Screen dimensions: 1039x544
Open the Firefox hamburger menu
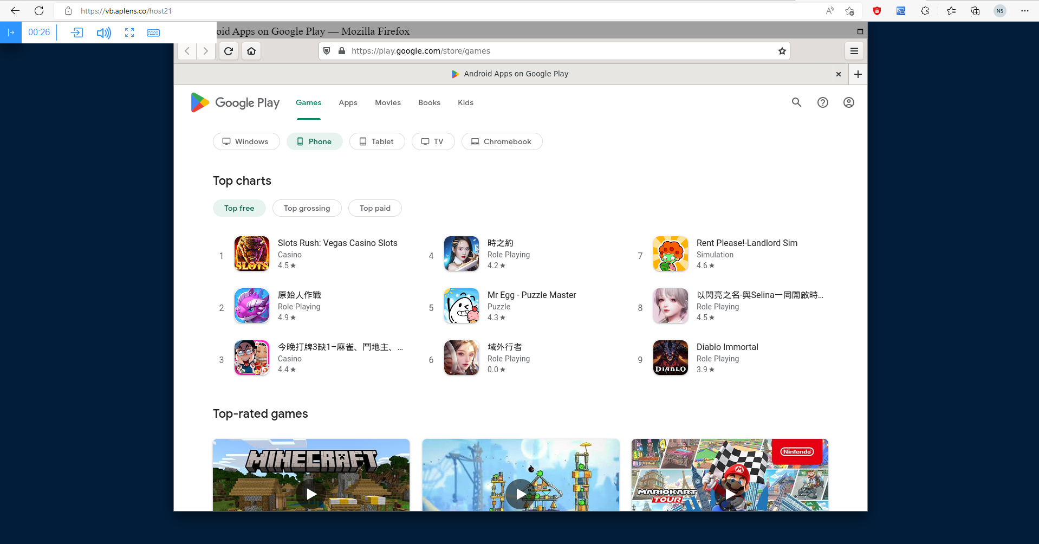(854, 51)
